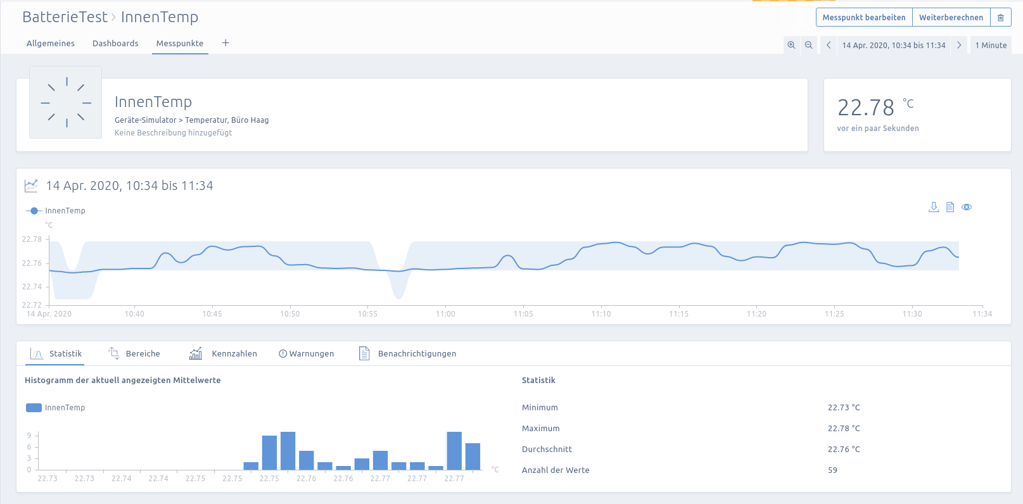Switch to the Allgemeines tab
The image size is (1023, 504).
coord(51,44)
